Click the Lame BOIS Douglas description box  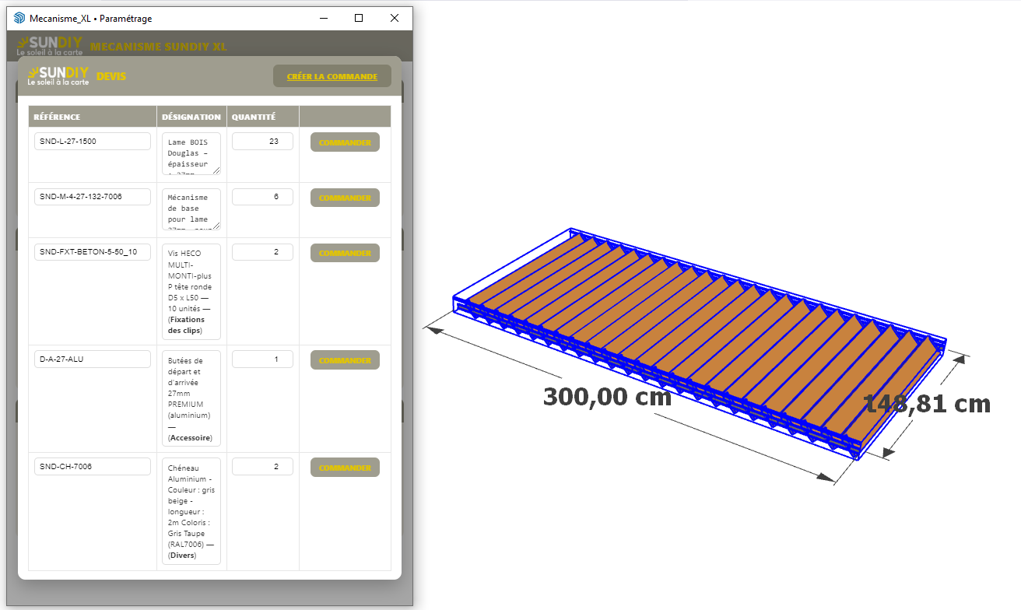tap(191, 153)
